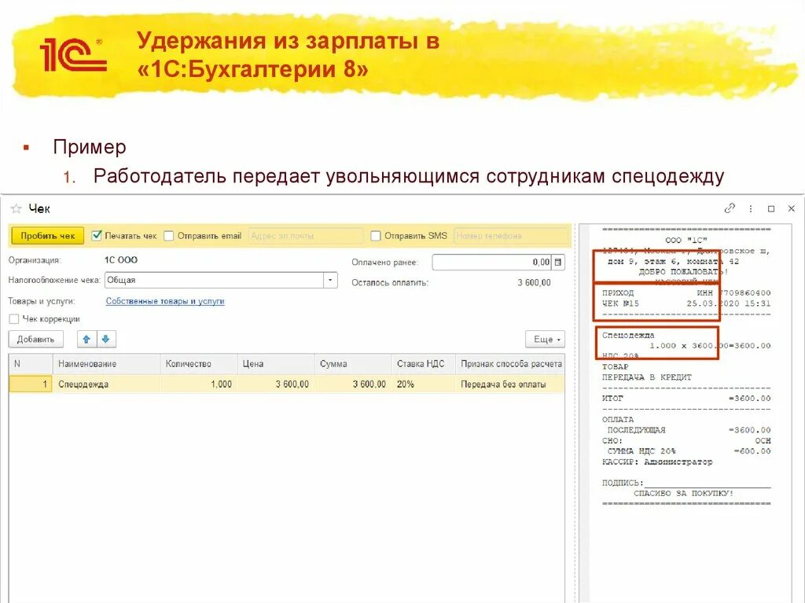
Task: Click the Пробить чек button
Action: (x=48, y=236)
